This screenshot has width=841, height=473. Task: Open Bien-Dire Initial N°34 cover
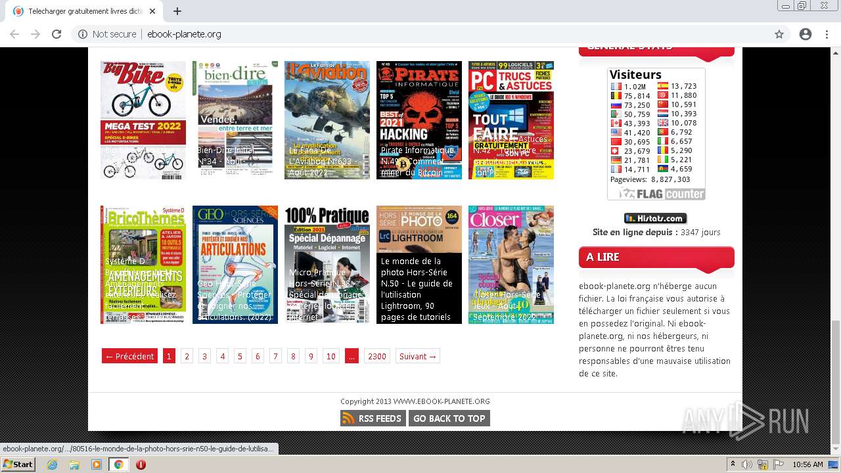click(235, 120)
